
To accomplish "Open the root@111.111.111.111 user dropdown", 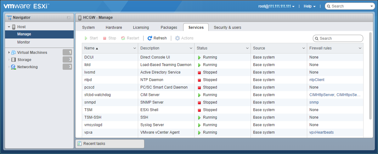I will coord(276,6).
